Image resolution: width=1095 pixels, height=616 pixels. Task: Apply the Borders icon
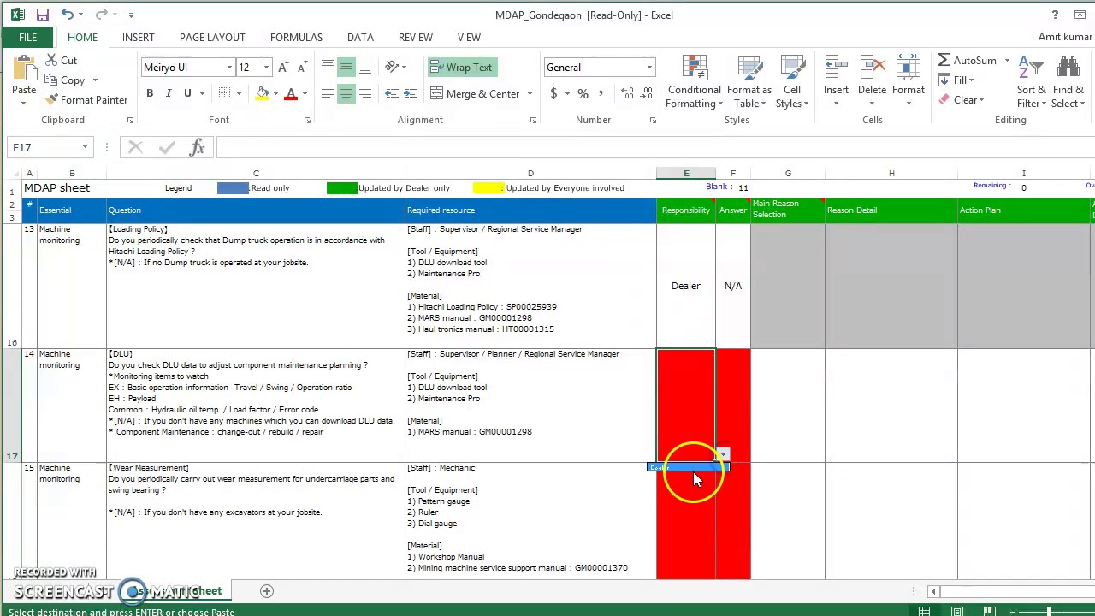coord(224,93)
